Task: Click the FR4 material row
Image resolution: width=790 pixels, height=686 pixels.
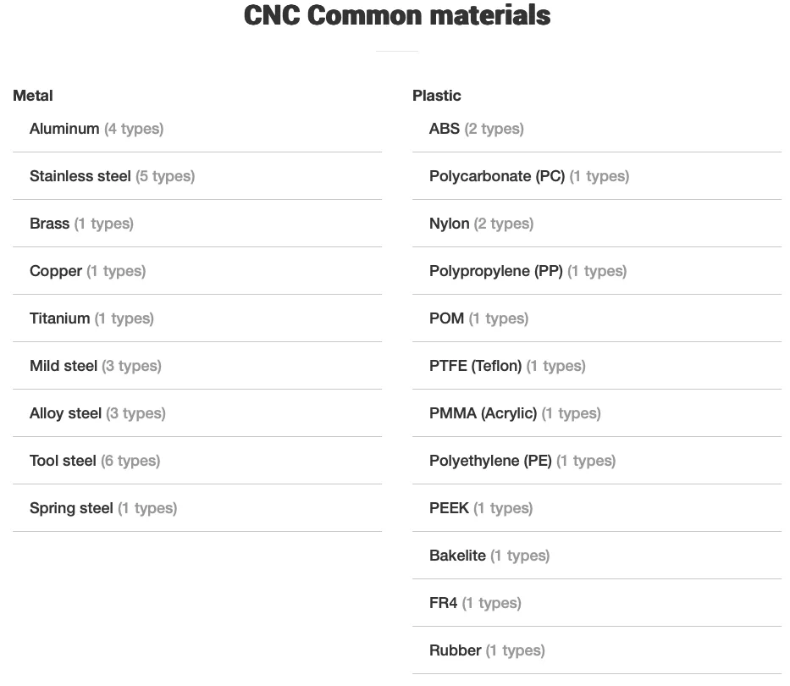Action: pyautogui.click(x=597, y=602)
